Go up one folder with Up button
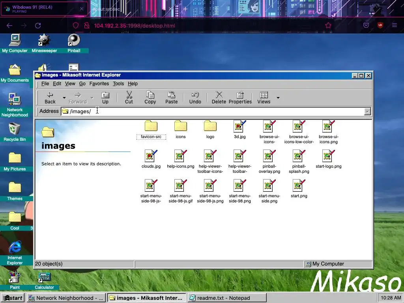 tap(105, 98)
